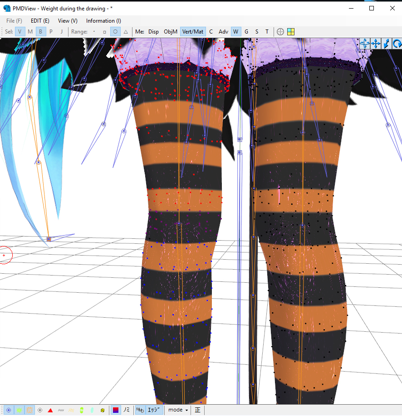Image resolution: width=402 pixels, height=416 pixels.
Task: Click the colored quad-view grid icon
Action: [291, 31]
